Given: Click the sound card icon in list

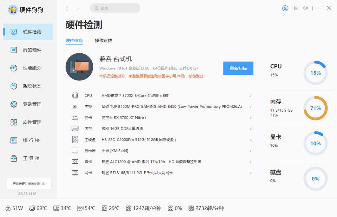Looking at the screenshot, I should point(75,162).
